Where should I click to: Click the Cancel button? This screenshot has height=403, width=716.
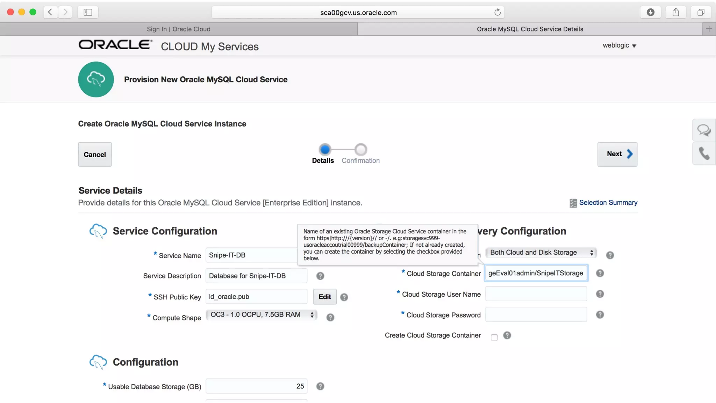click(95, 154)
